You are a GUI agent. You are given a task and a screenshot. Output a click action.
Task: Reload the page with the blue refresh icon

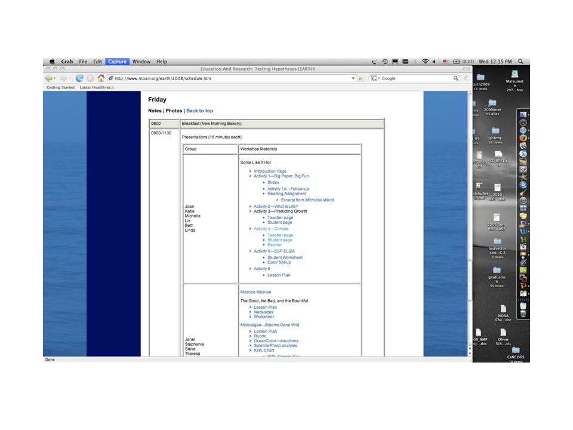tap(79, 78)
